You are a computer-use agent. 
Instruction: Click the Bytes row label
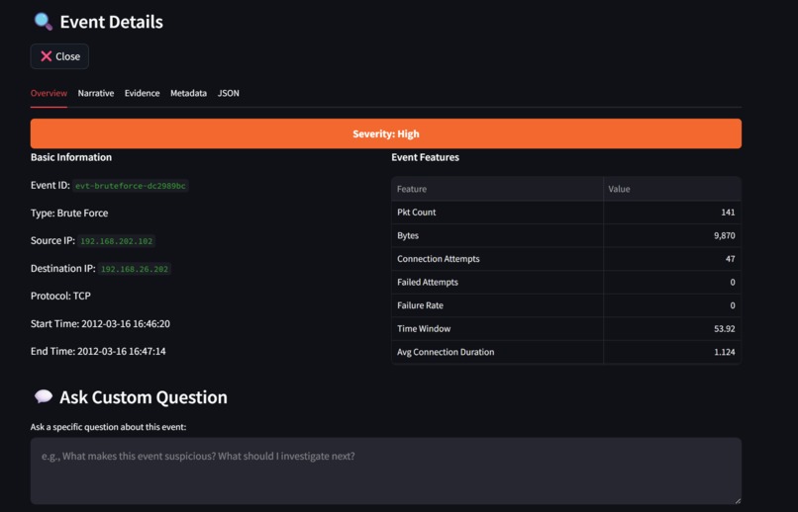coord(408,235)
